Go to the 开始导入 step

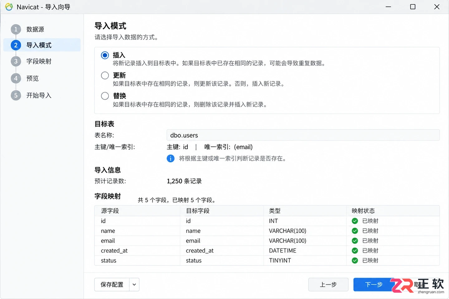click(39, 95)
